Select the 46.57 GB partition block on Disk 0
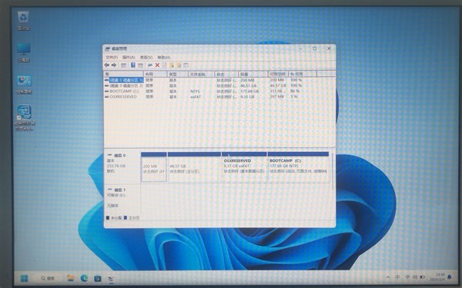Image resolution: width=462 pixels, height=288 pixels. click(194, 167)
